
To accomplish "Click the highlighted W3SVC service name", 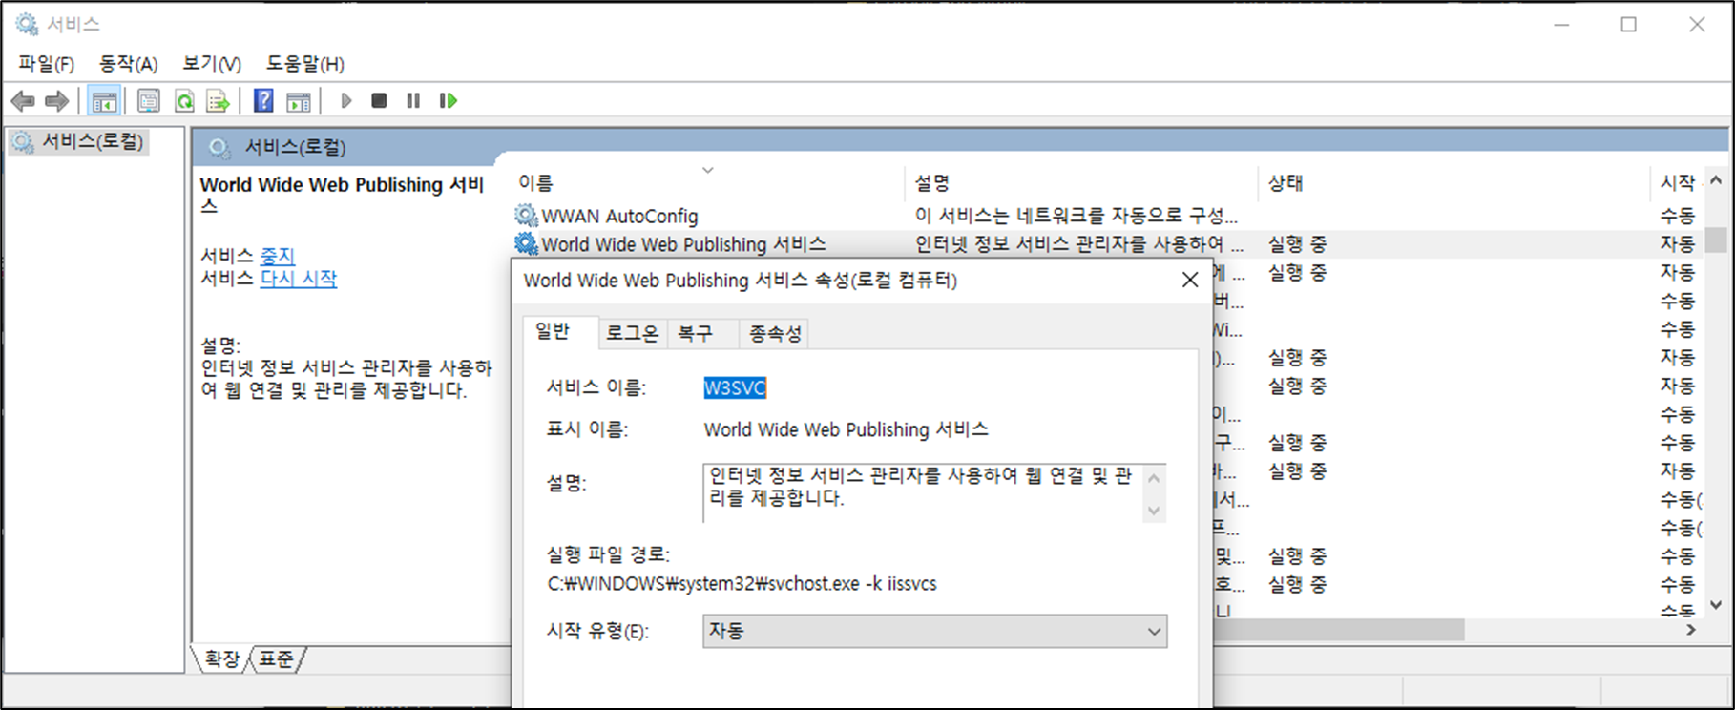I will [735, 387].
